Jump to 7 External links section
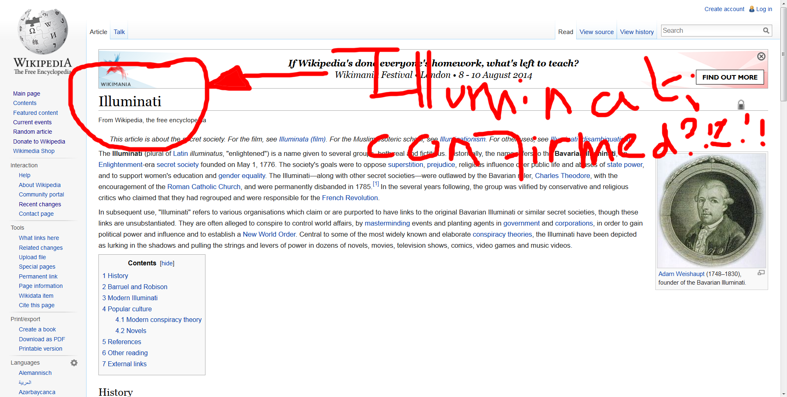Image resolution: width=787 pixels, height=397 pixels. coord(124,364)
